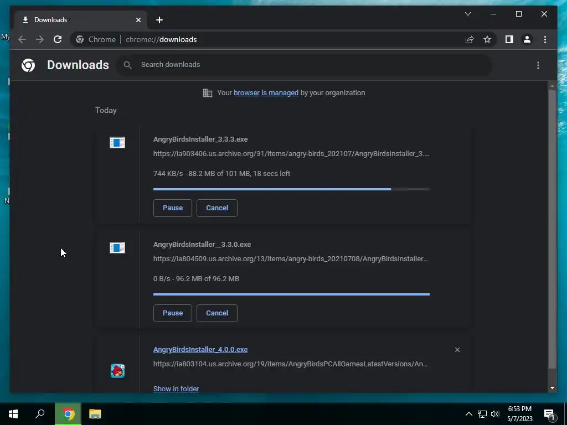567x425 pixels.
Task: Open the taskbar clock showing 6:53 PM
Action: coord(519,414)
